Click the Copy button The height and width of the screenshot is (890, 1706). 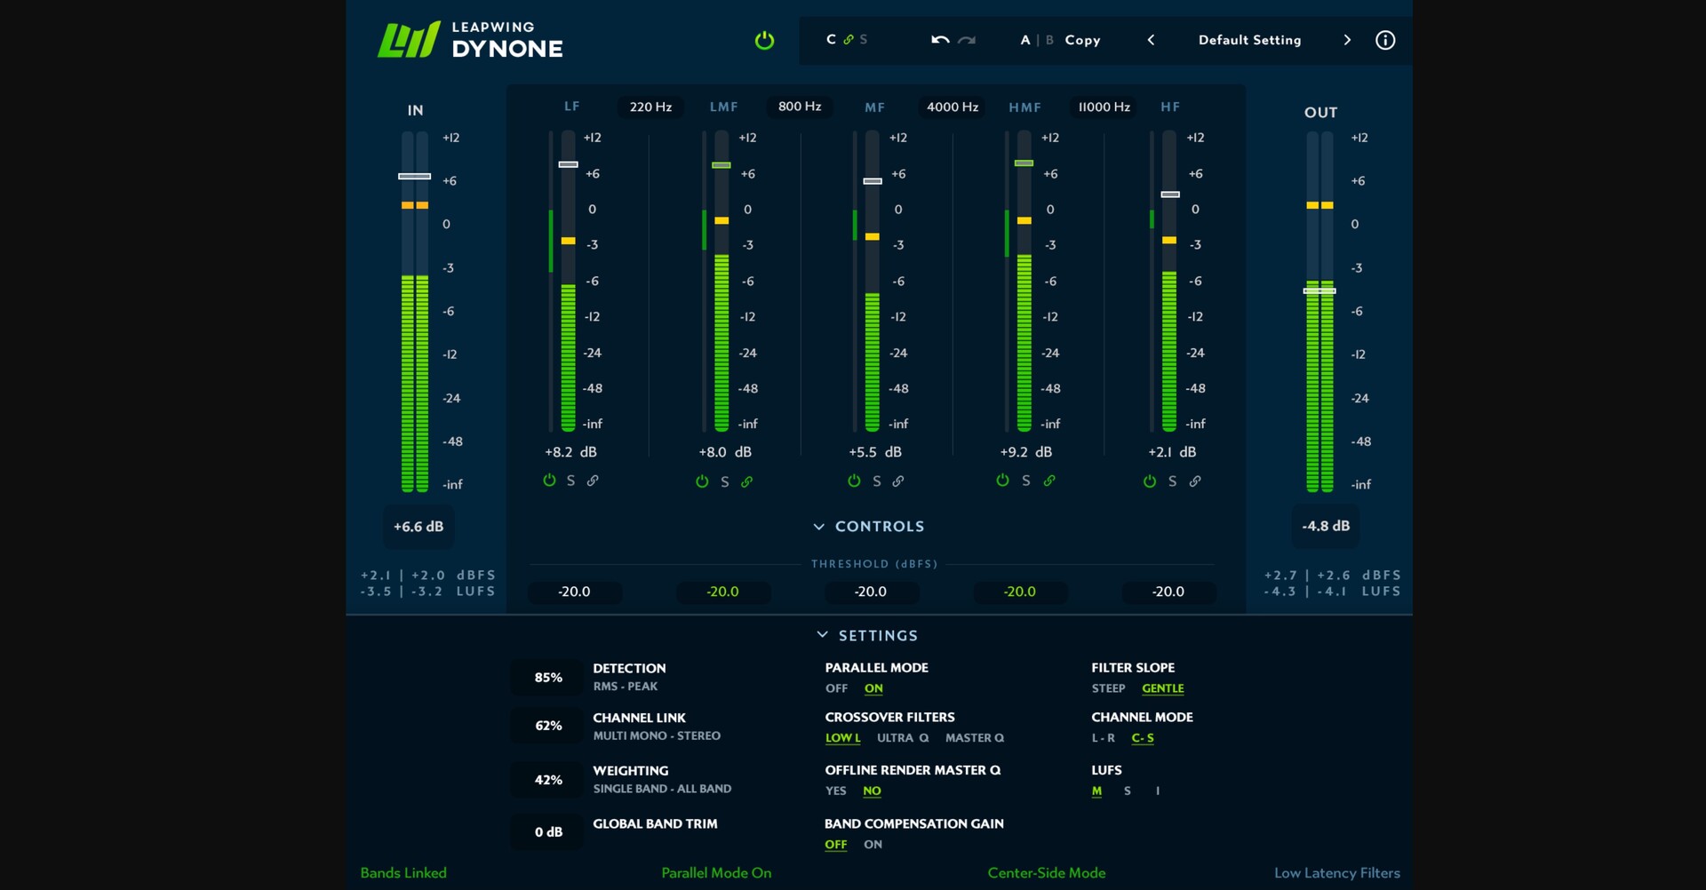[x=1082, y=40]
